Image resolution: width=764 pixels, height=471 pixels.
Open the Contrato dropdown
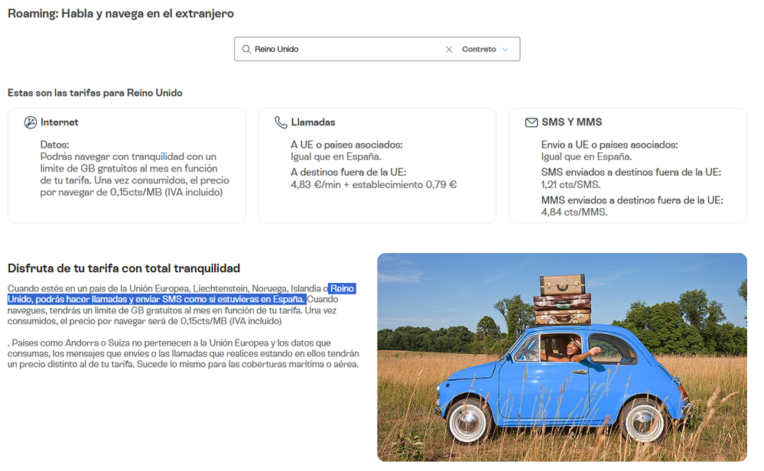[x=480, y=50]
